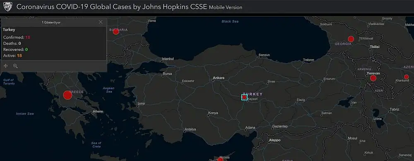
Task: Select the Bulgaria red case marker
Action: [116, 32]
